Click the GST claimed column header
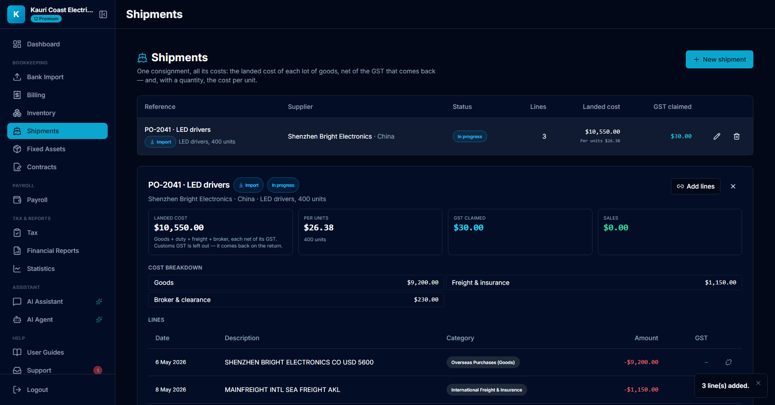775x405 pixels. pyautogui.click(x=672, y=107)
